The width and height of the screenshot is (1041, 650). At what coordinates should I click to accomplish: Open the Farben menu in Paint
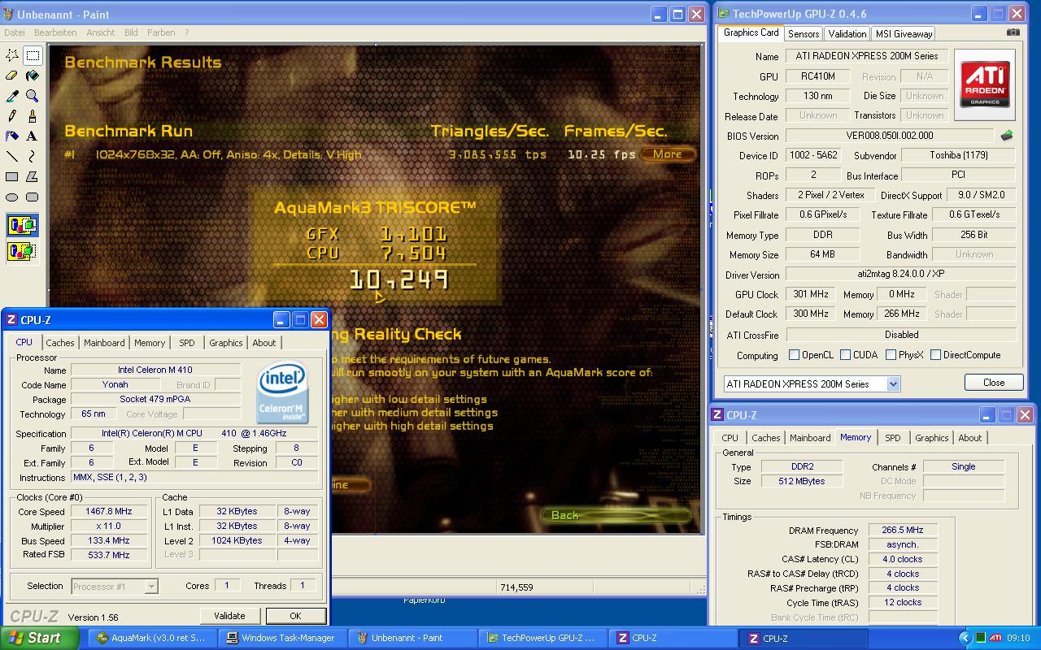[x=161, y=32]
